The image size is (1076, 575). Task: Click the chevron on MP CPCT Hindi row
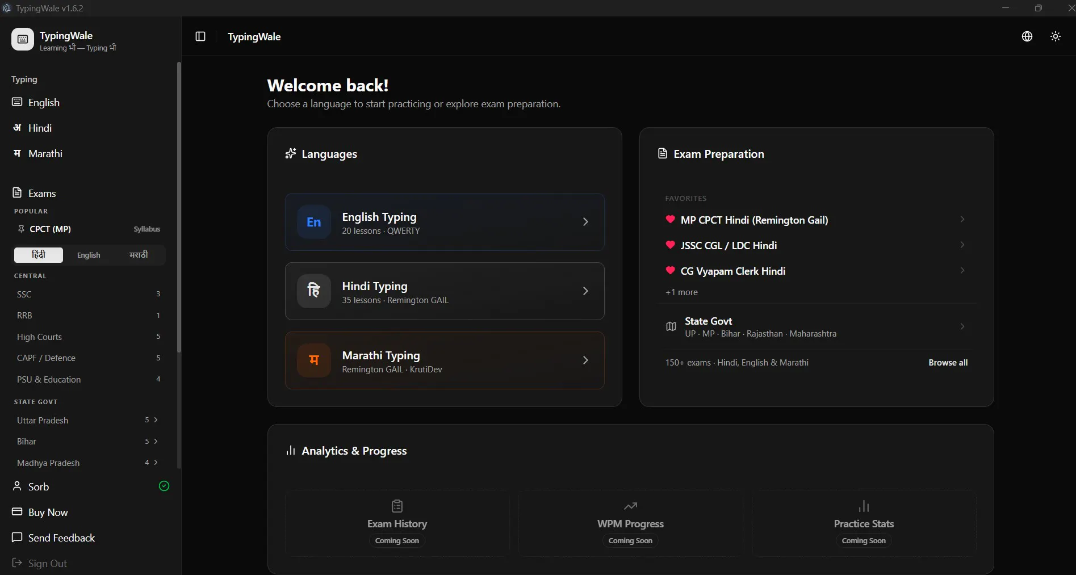(x=962, y=219)
